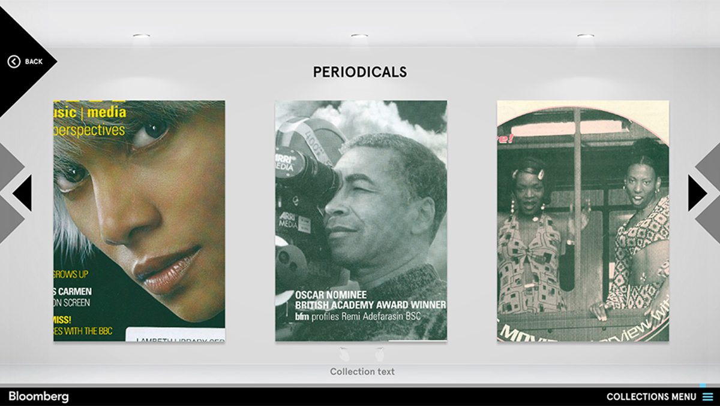Click 'OSCAR NOMINEE' text on middle cover

pyautogui.click(x=331, y=295)
